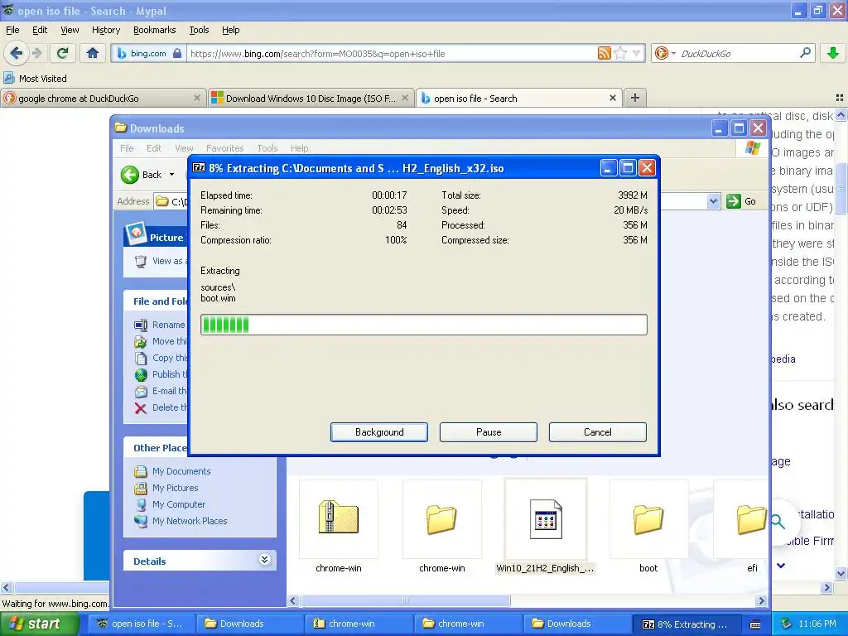
Task: Expand the Details panel chevron
Action: tap(264, 560)
